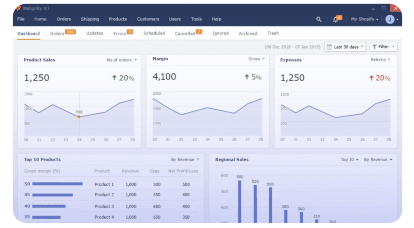Click the Product 3 row name
This screenshot has height=228, width=414.
(104, 207)
